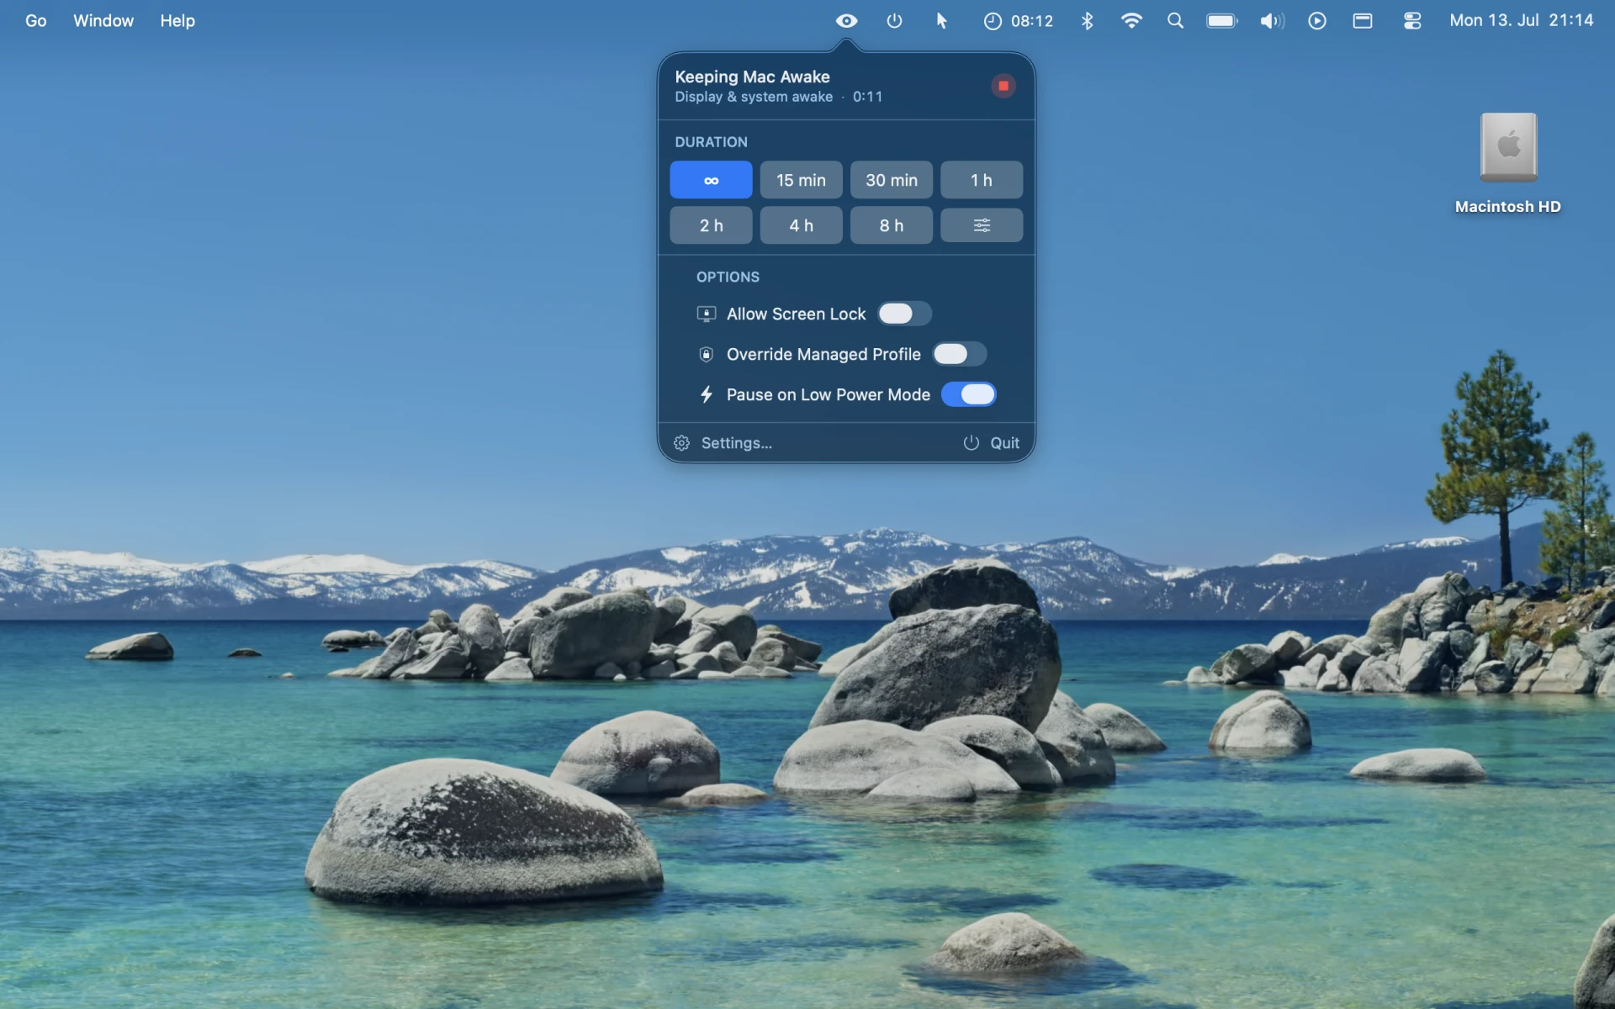Viewport: 1615px width, 1009px height.
Task: Choose the 15 min duration
Action: (x=801, y=180)
